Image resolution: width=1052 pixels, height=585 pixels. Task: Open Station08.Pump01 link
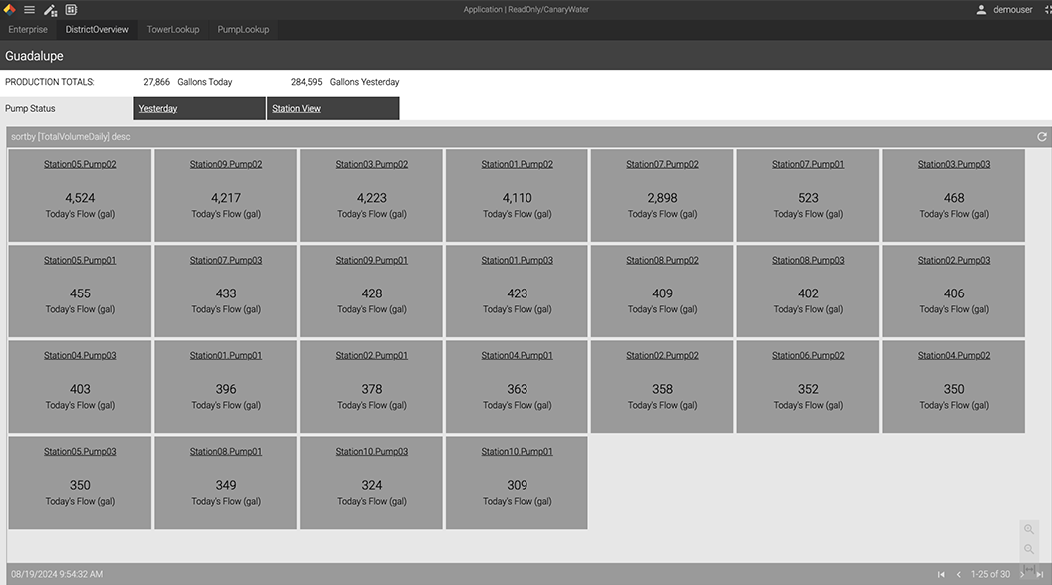[226, 451]
